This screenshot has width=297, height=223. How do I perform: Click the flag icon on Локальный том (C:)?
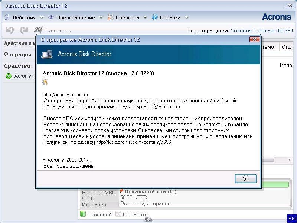(122, 191)
